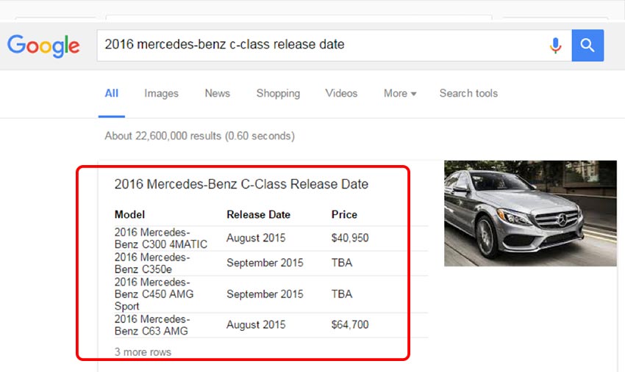
Task: Switch to the Images tab
Action: pos(162,93)
